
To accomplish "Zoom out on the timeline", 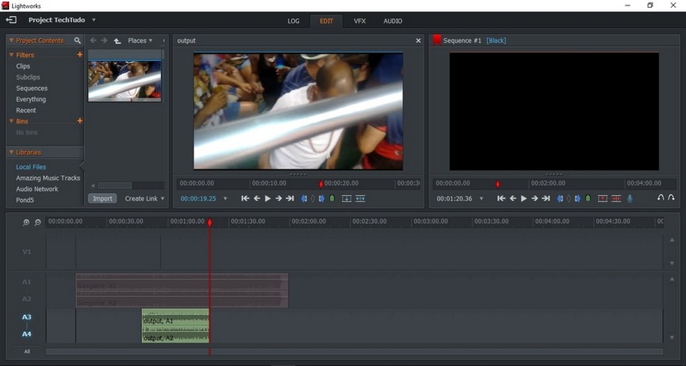I will coord(38,222).
